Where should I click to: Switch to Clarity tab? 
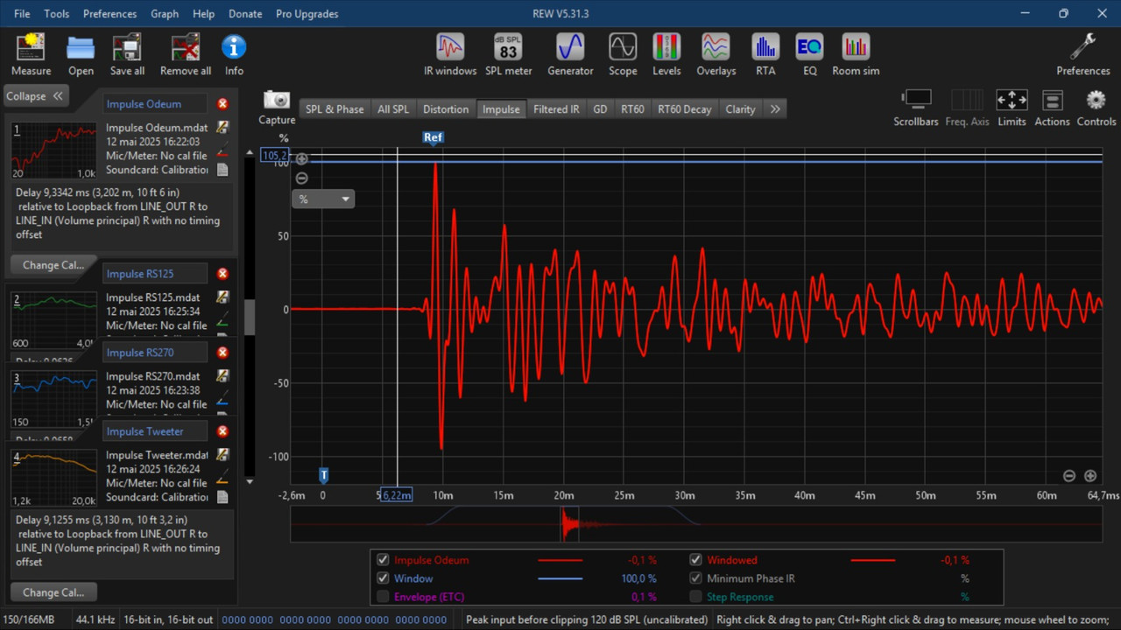pos(740,109)
